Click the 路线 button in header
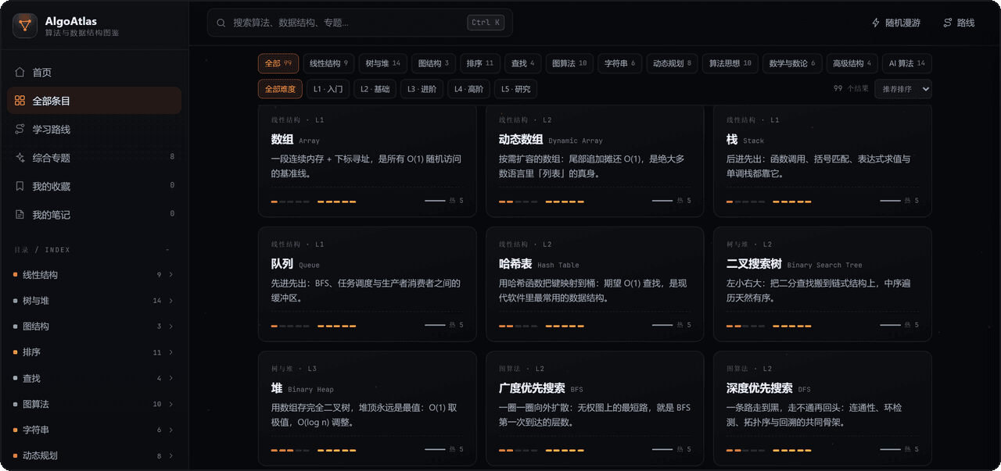This screenshot has height=471, width=1001. pyautogui.click(x=959, y=23)
